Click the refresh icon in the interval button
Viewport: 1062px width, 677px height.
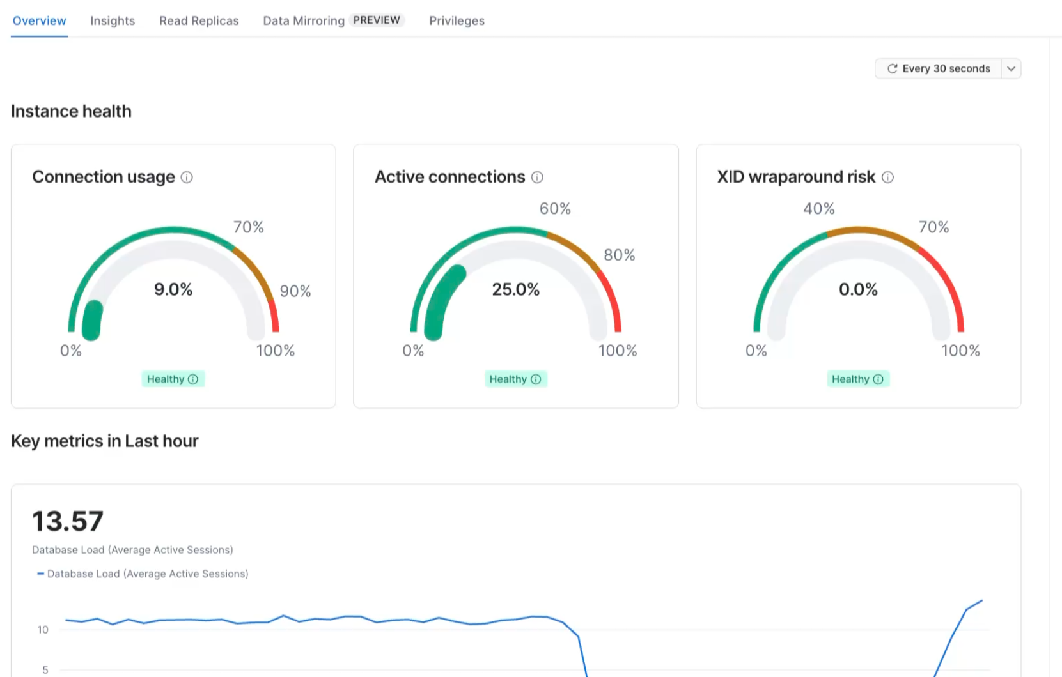click(x=892, y=68)
